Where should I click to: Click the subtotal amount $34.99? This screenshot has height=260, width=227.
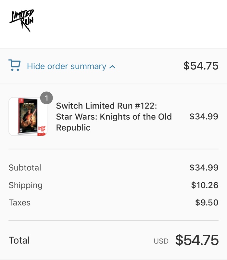coord(204,168)
